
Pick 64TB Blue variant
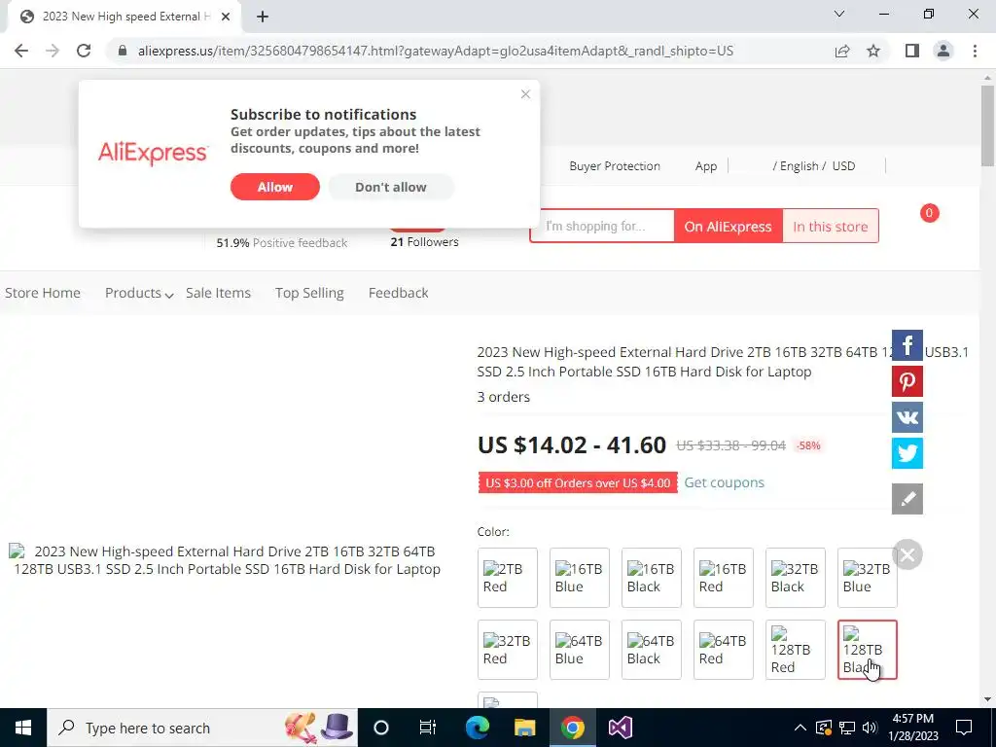point(580,650)
